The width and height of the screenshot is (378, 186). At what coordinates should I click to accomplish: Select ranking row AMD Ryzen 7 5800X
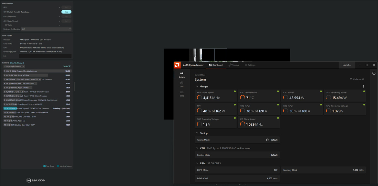[38, 112]
